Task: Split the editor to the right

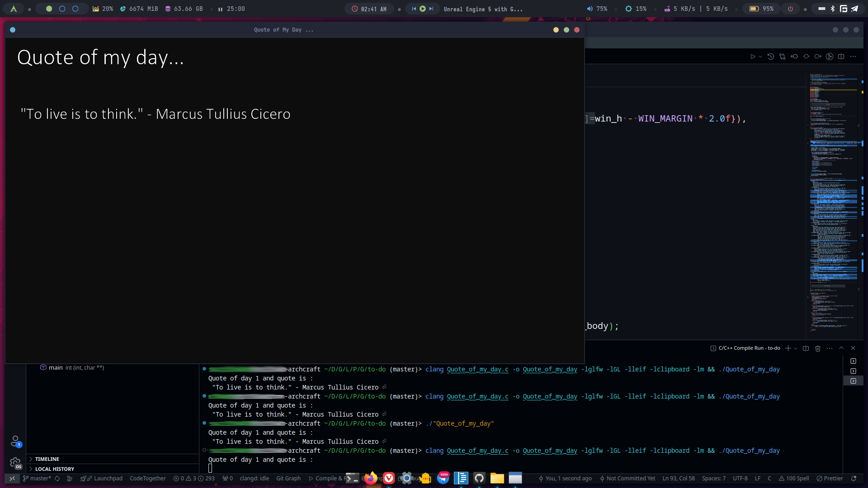Action: pos(841,56)
